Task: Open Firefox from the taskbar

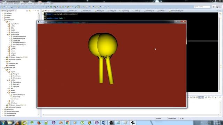Action: (39, 123)
